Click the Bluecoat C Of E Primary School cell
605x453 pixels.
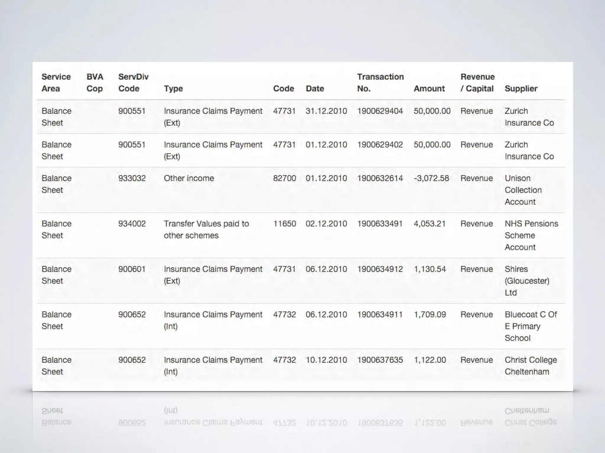(531, 326)
